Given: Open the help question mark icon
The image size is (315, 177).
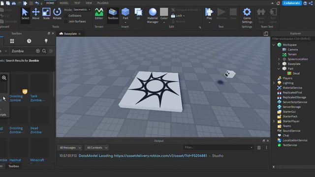Looking at the screenshot, I should pyautogui.click(x=305, y=3).
